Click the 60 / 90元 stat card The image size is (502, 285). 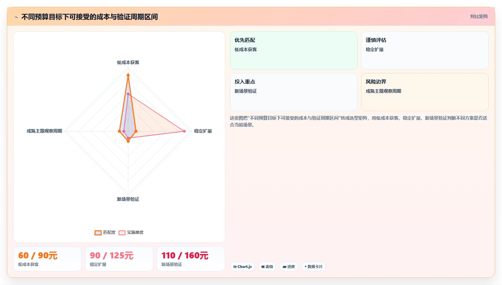(x=47, y=259)
